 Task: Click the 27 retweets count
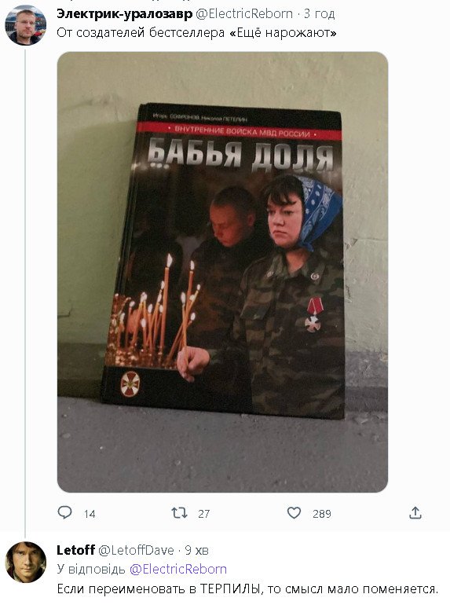coord(203,514)
